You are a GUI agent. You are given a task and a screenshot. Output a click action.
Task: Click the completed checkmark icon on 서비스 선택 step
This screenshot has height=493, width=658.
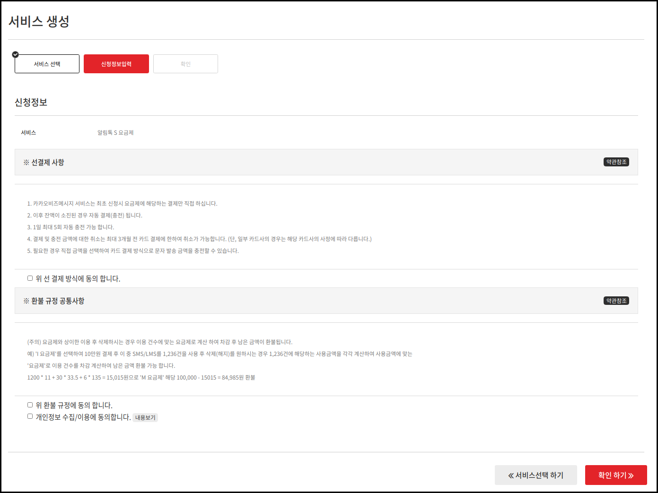15,54
